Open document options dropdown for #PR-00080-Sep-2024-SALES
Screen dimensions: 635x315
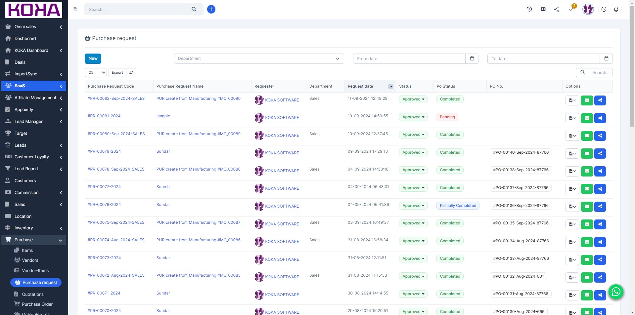click(572, 136)
